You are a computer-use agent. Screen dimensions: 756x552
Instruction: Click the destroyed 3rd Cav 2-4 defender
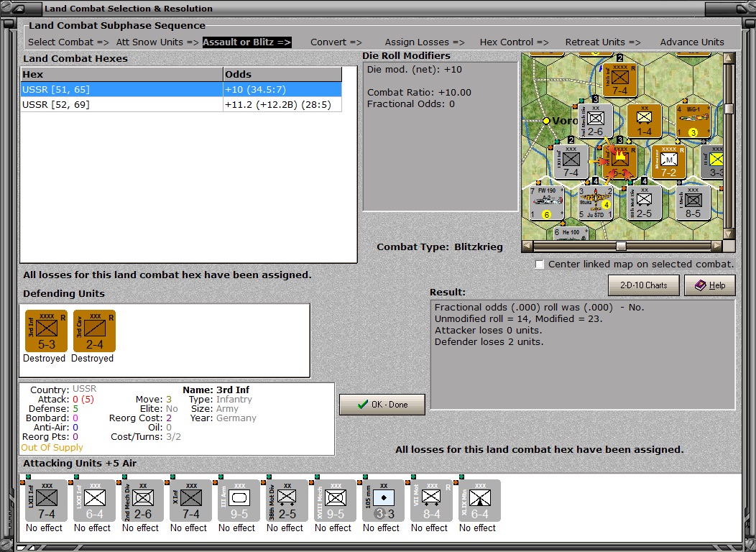(x=95, y=331)
